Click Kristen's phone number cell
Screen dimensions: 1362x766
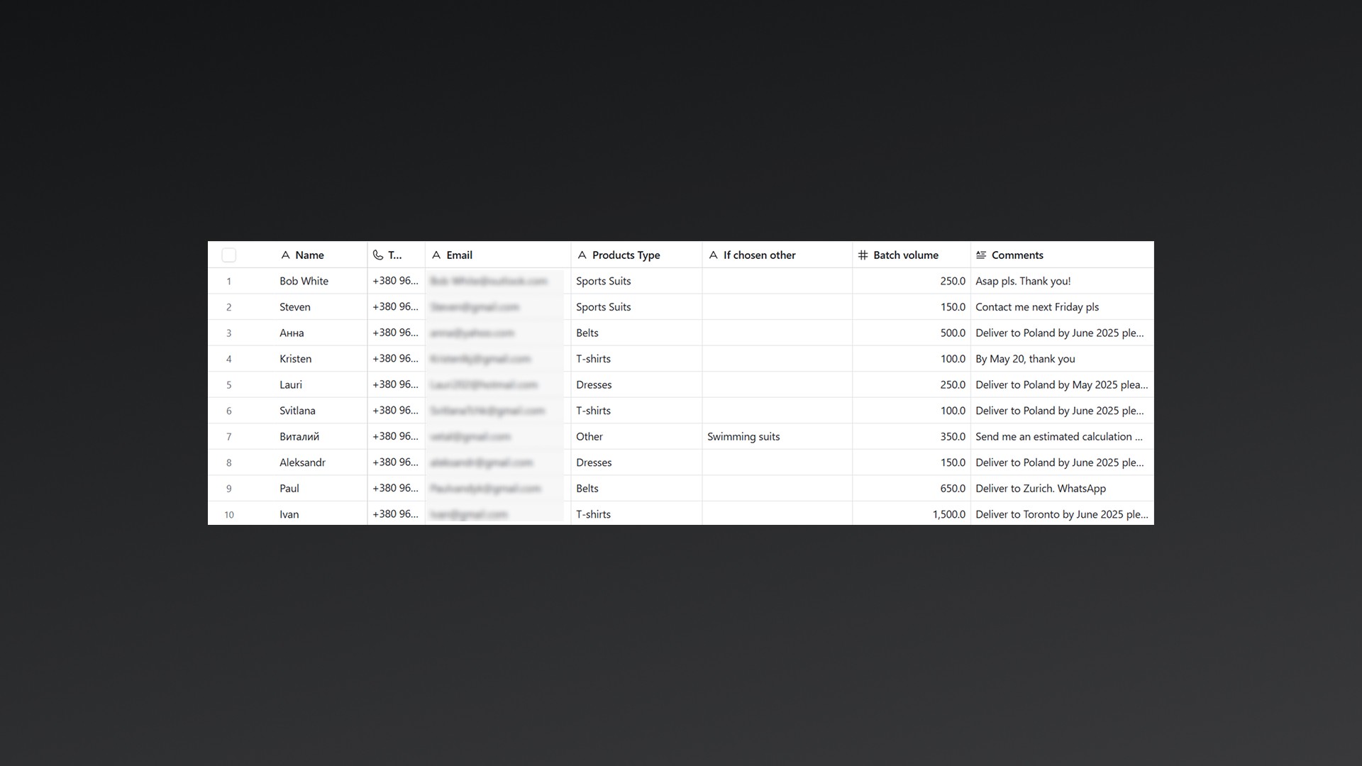point(395,359)
